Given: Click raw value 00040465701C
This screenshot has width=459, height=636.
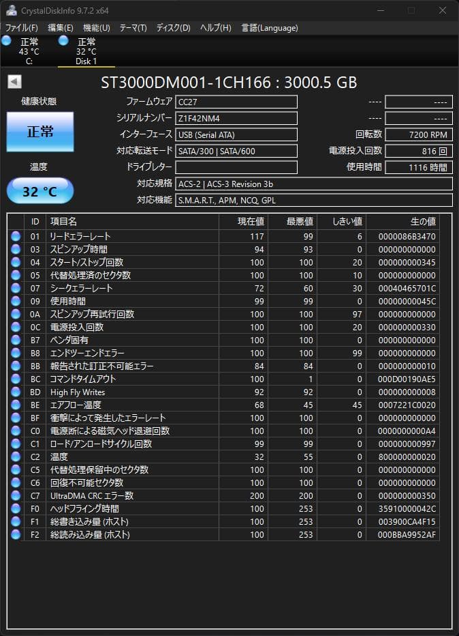Looking at the screenshot, I should [407, 289].
